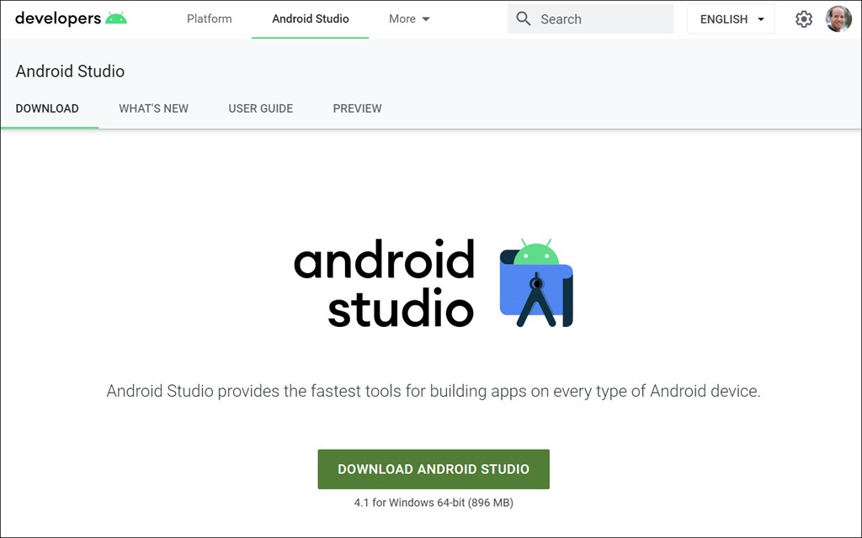Click the 'fastest tools' tagline text
The image size is (862, 538).
click(x=434, y=391)
